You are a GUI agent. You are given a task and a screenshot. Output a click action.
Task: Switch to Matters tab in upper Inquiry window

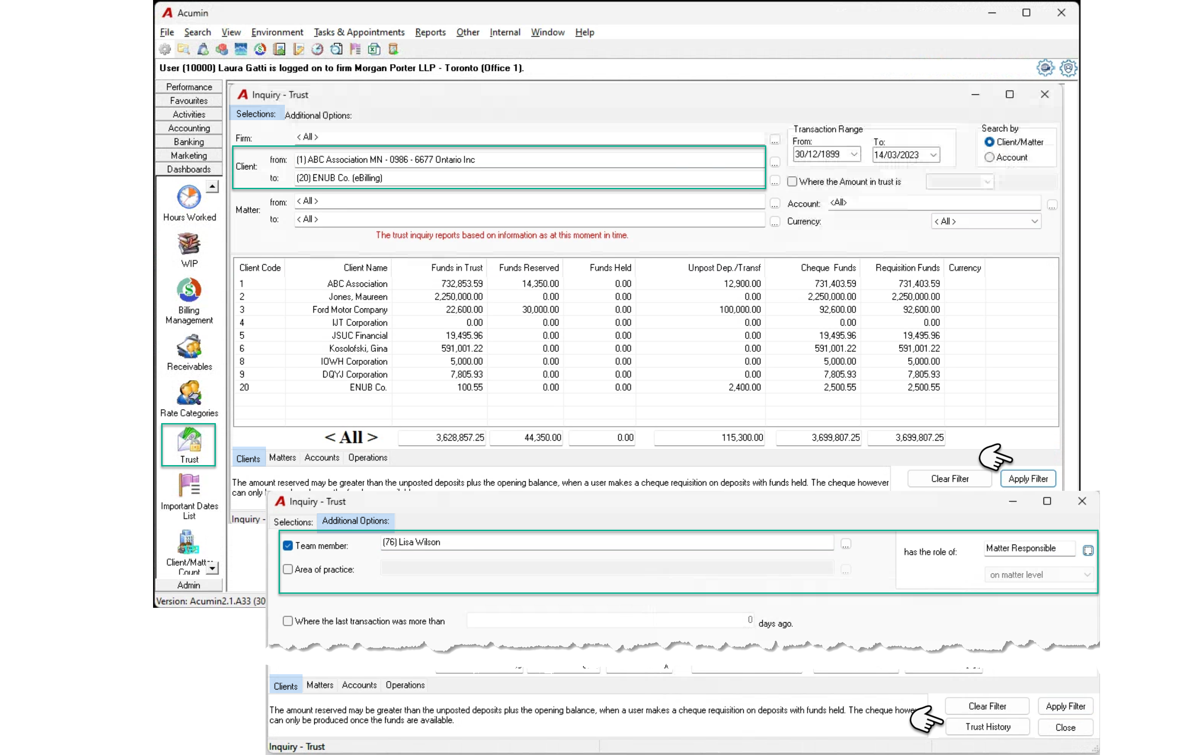pos(282,457)
